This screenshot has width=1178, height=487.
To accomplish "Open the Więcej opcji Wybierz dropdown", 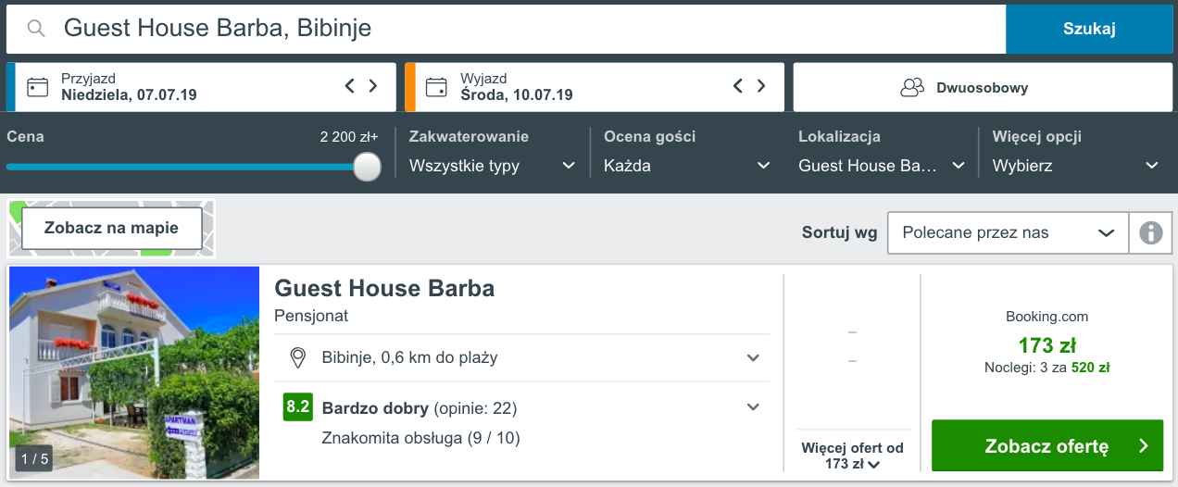I will click(x=1076, y=167).
